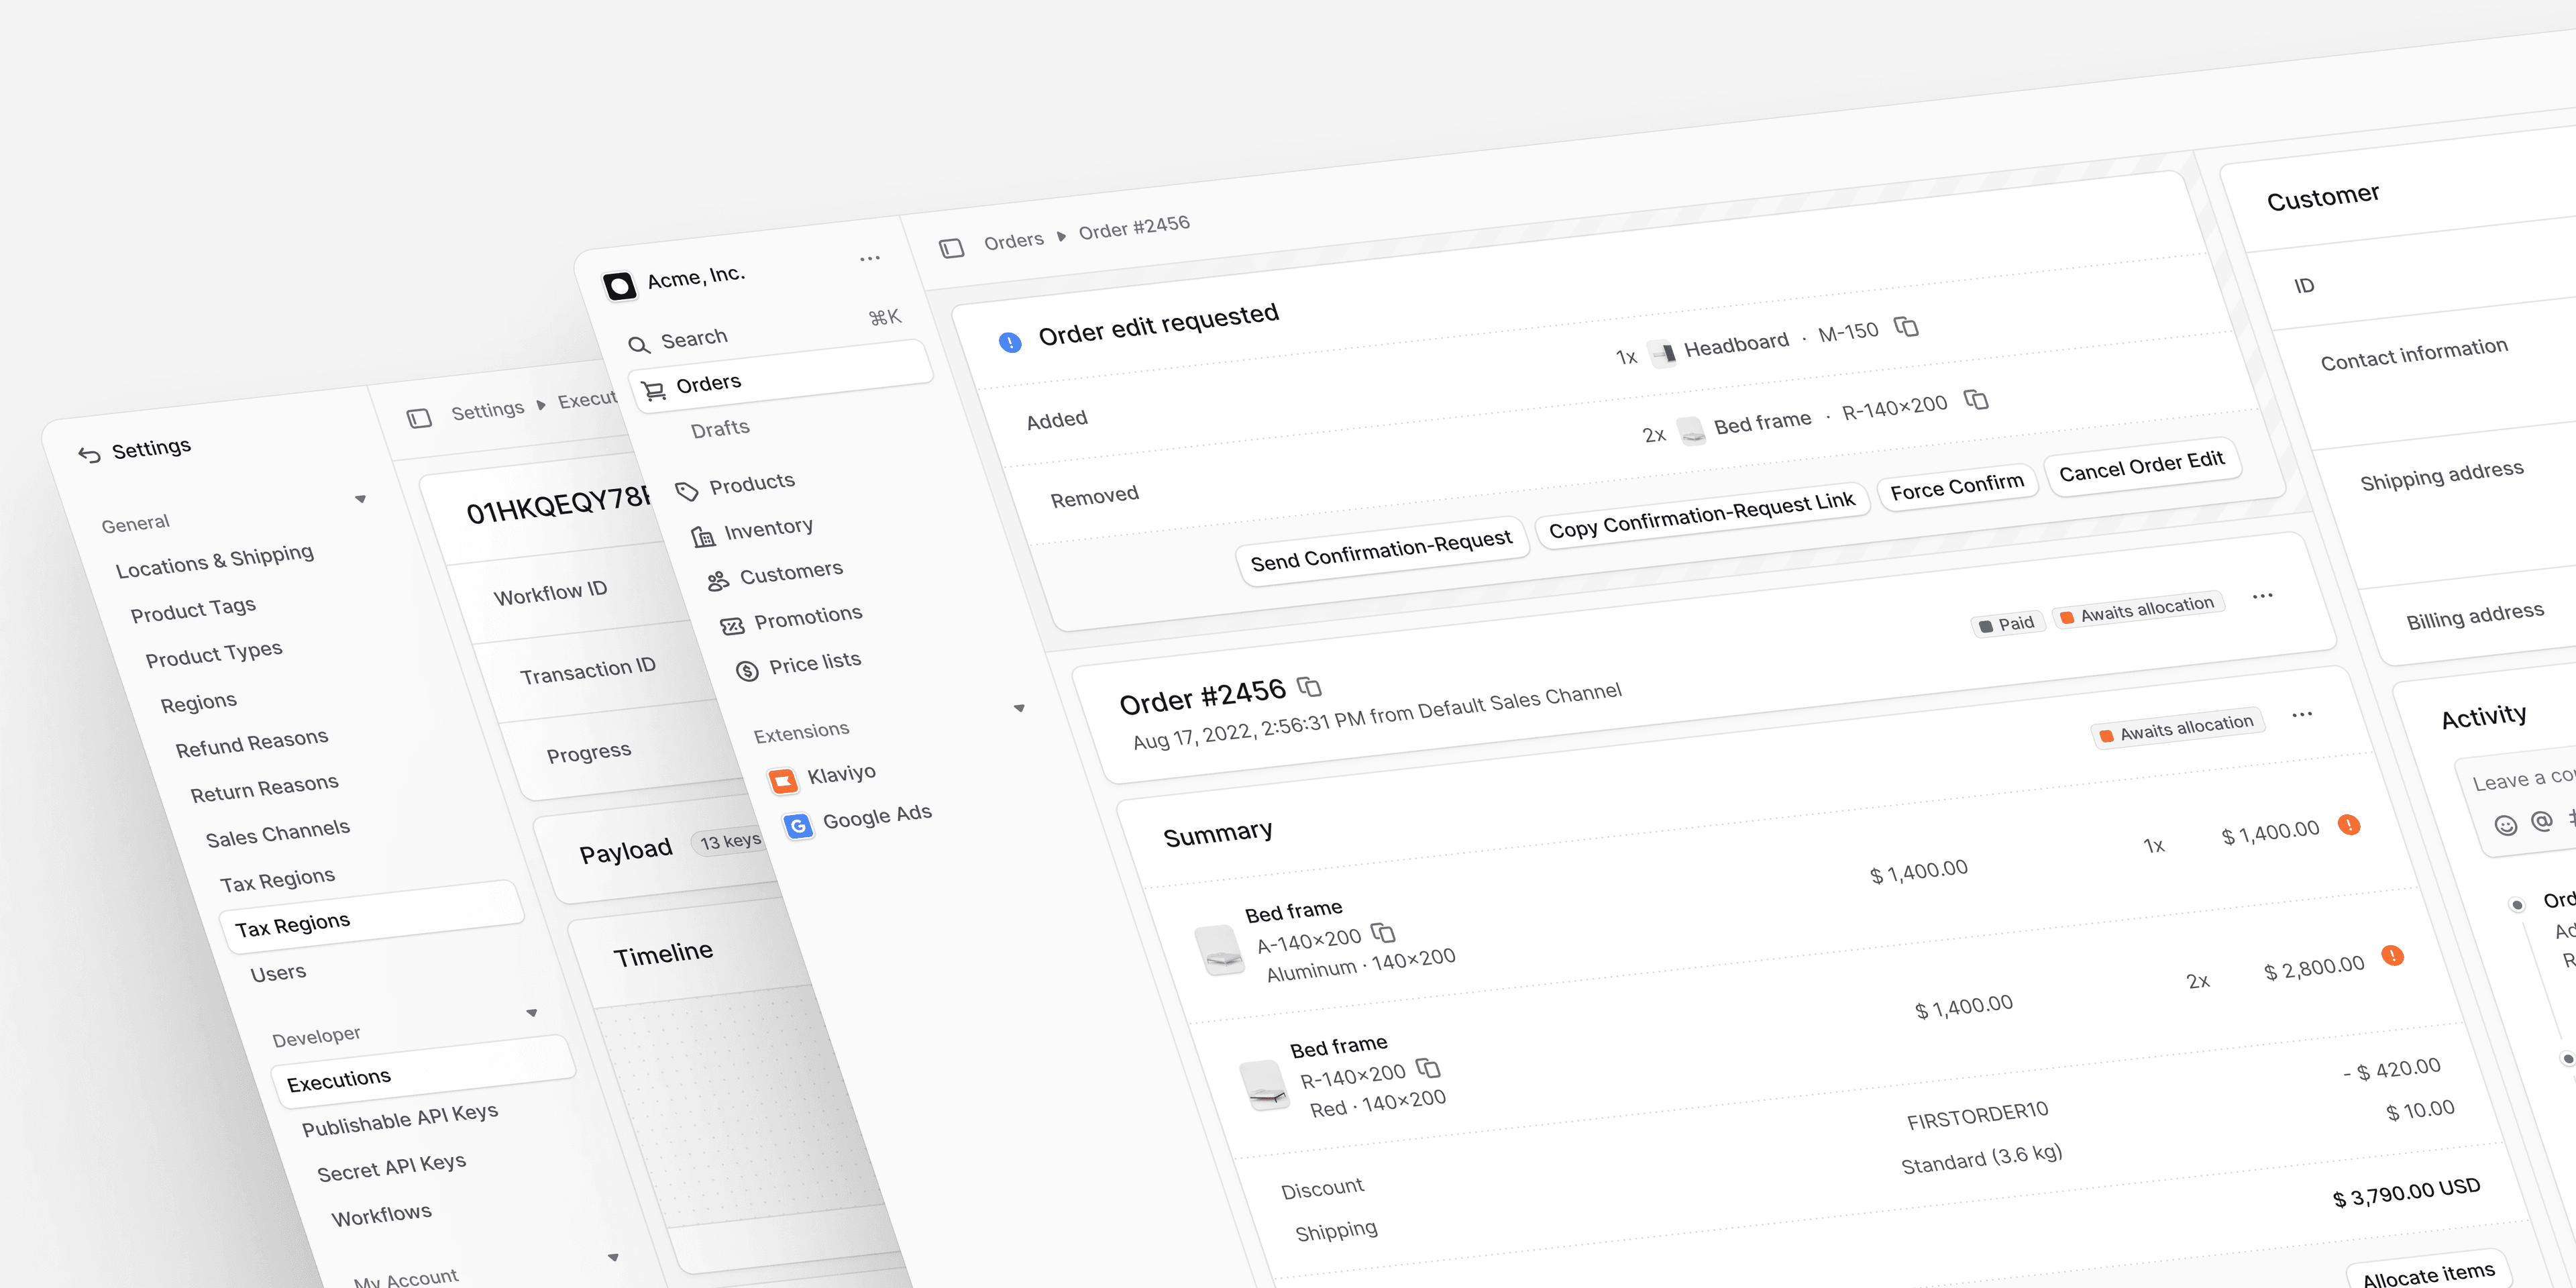2576x1288 pixels.
Task: Open the order card options menu
Action: [x=2303, y=714]
